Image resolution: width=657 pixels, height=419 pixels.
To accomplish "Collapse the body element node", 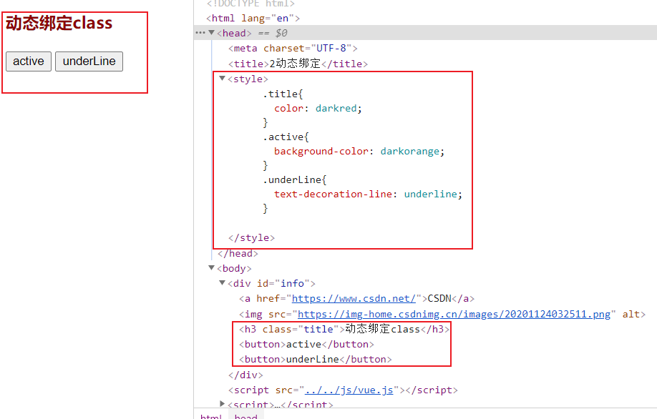I will tap(212, 268).
